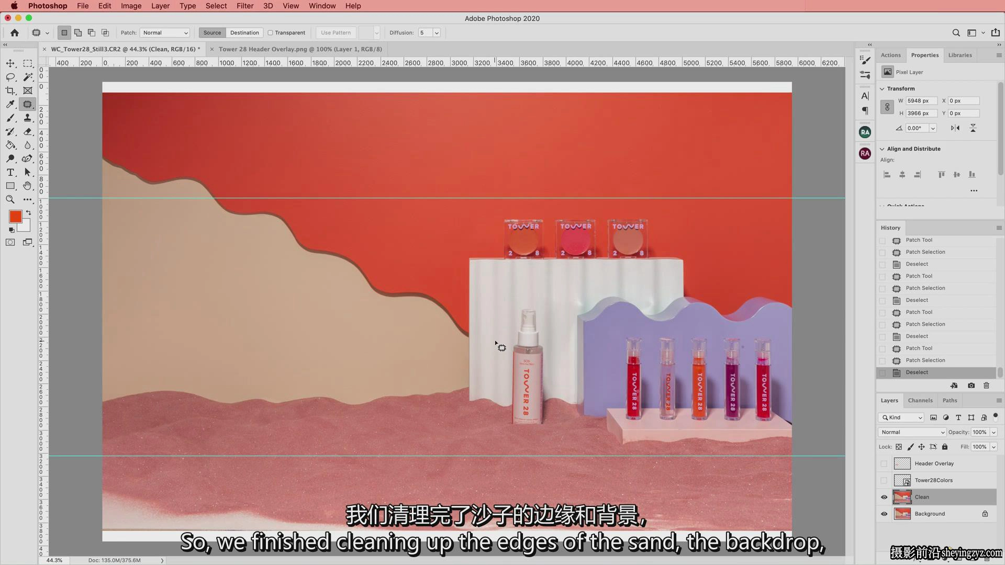Select the Brush tool

pos(10,118)
